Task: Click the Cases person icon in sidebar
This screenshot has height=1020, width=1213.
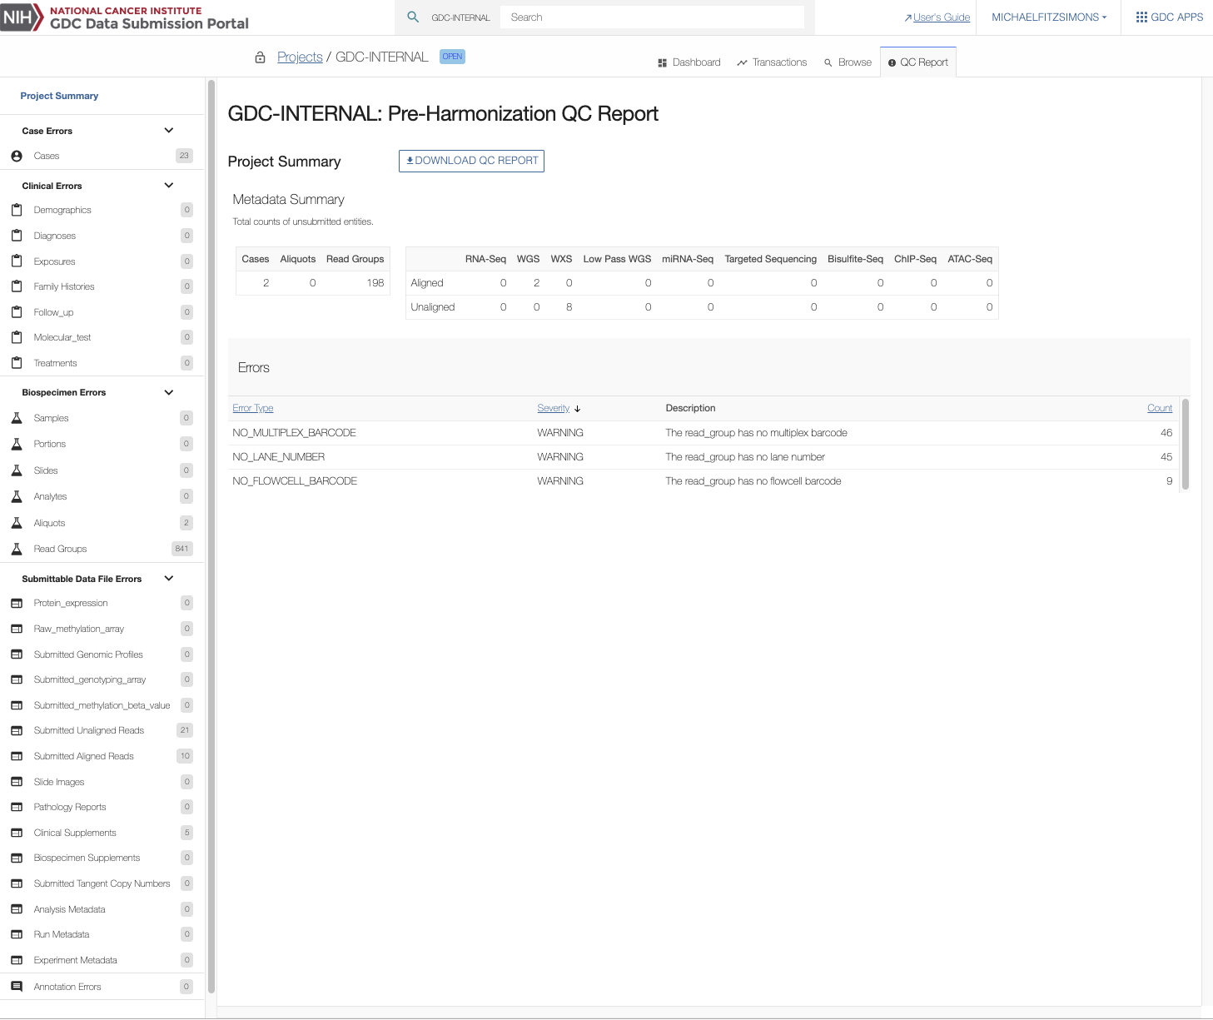Action: click(x=17, y=156)
